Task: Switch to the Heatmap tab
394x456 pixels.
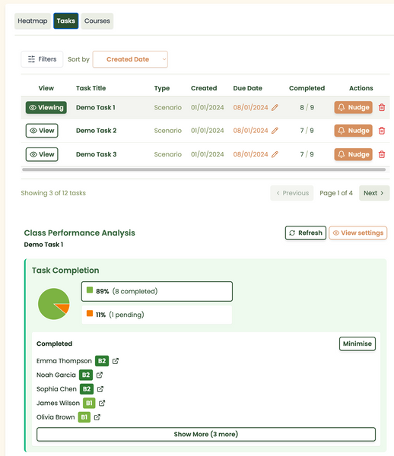Action: click(33, 21)
